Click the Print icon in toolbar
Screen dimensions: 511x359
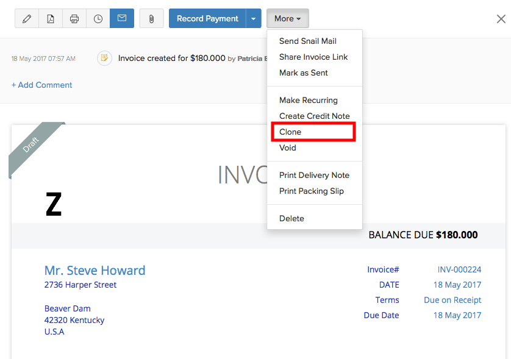coord(74,18)
